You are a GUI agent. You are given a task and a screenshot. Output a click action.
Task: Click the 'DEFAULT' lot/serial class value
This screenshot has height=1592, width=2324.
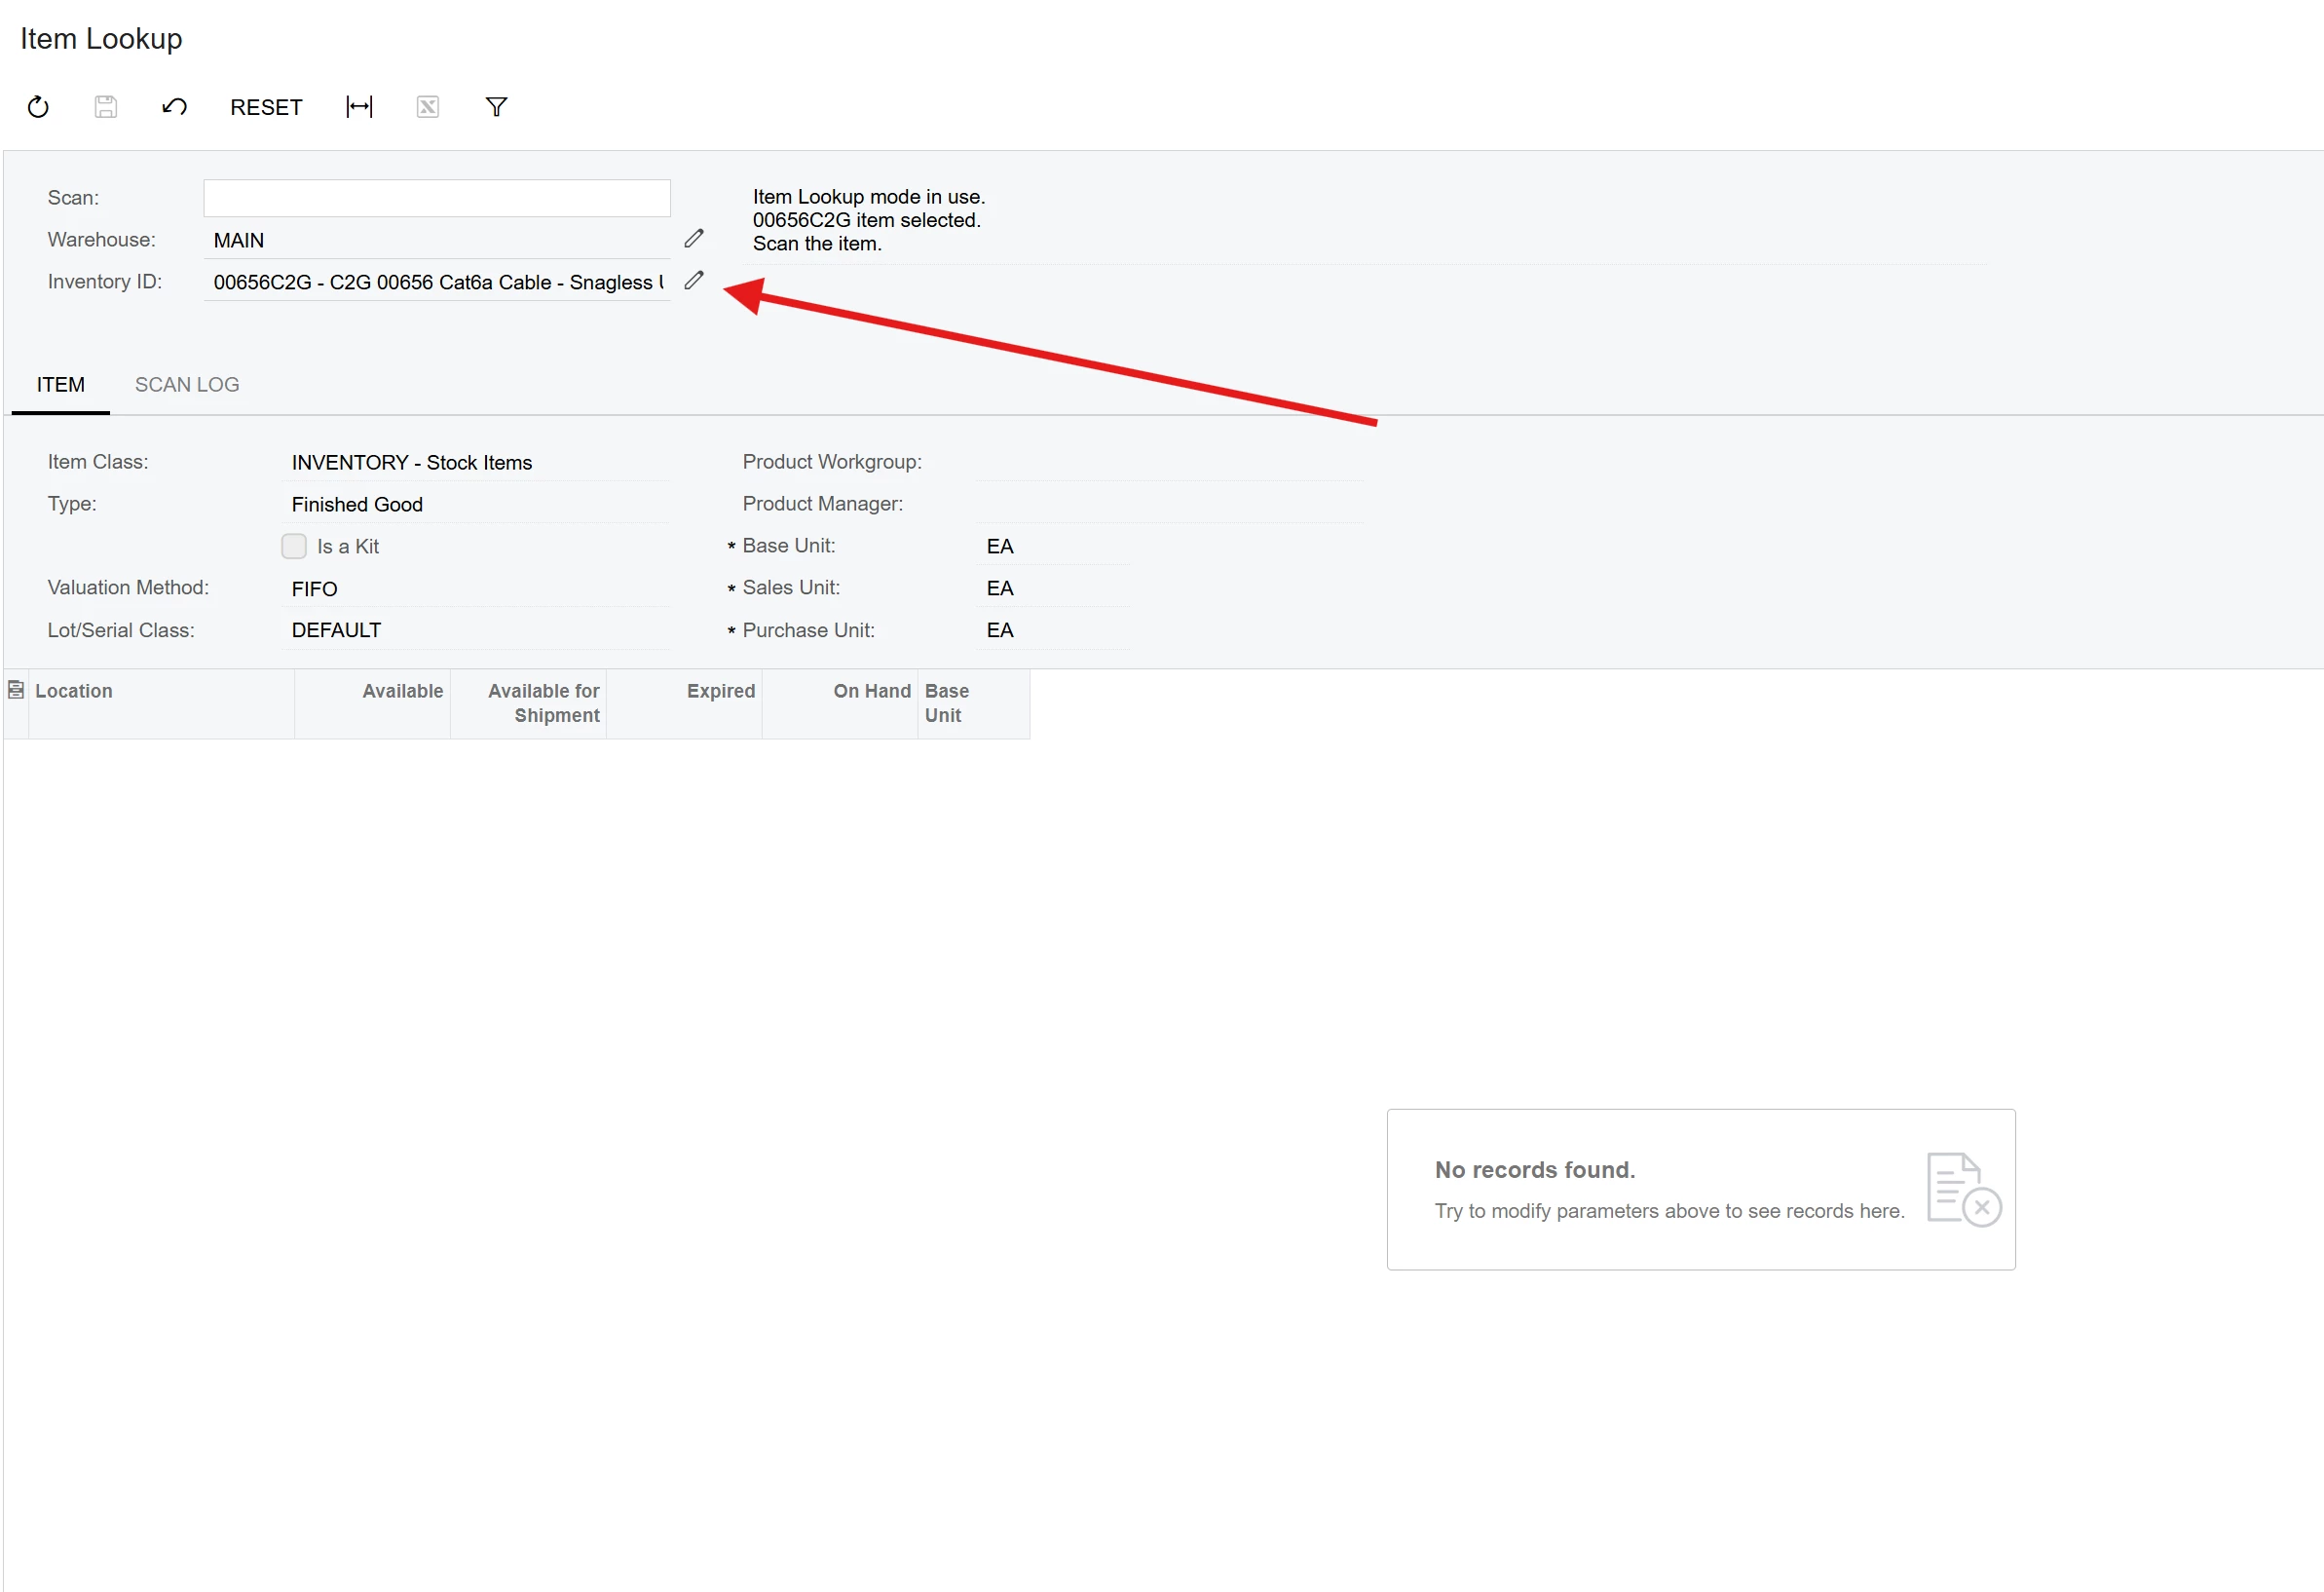pyautogui.click(x=336, y=631)
